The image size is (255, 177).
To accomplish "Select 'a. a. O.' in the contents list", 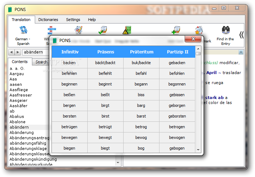I will [17, 68].
